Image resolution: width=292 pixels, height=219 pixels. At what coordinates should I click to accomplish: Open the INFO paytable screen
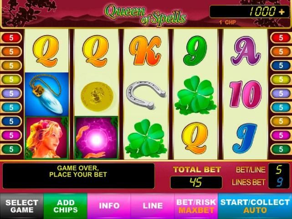tap(109, 206)
